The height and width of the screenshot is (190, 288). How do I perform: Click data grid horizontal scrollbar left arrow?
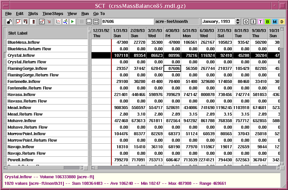[x=93, y=168]
